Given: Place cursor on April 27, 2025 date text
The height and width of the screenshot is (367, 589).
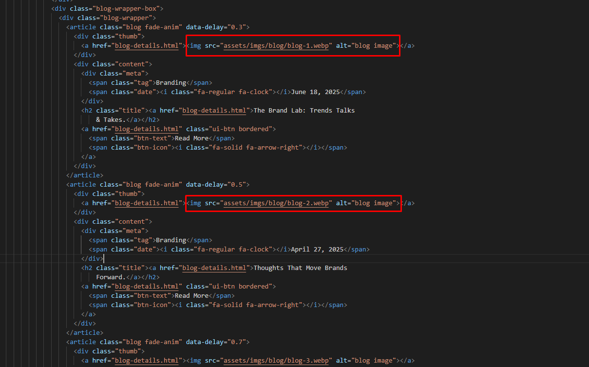Looking at the screenshot, I should pyautogui.click(x=317, y=250).
